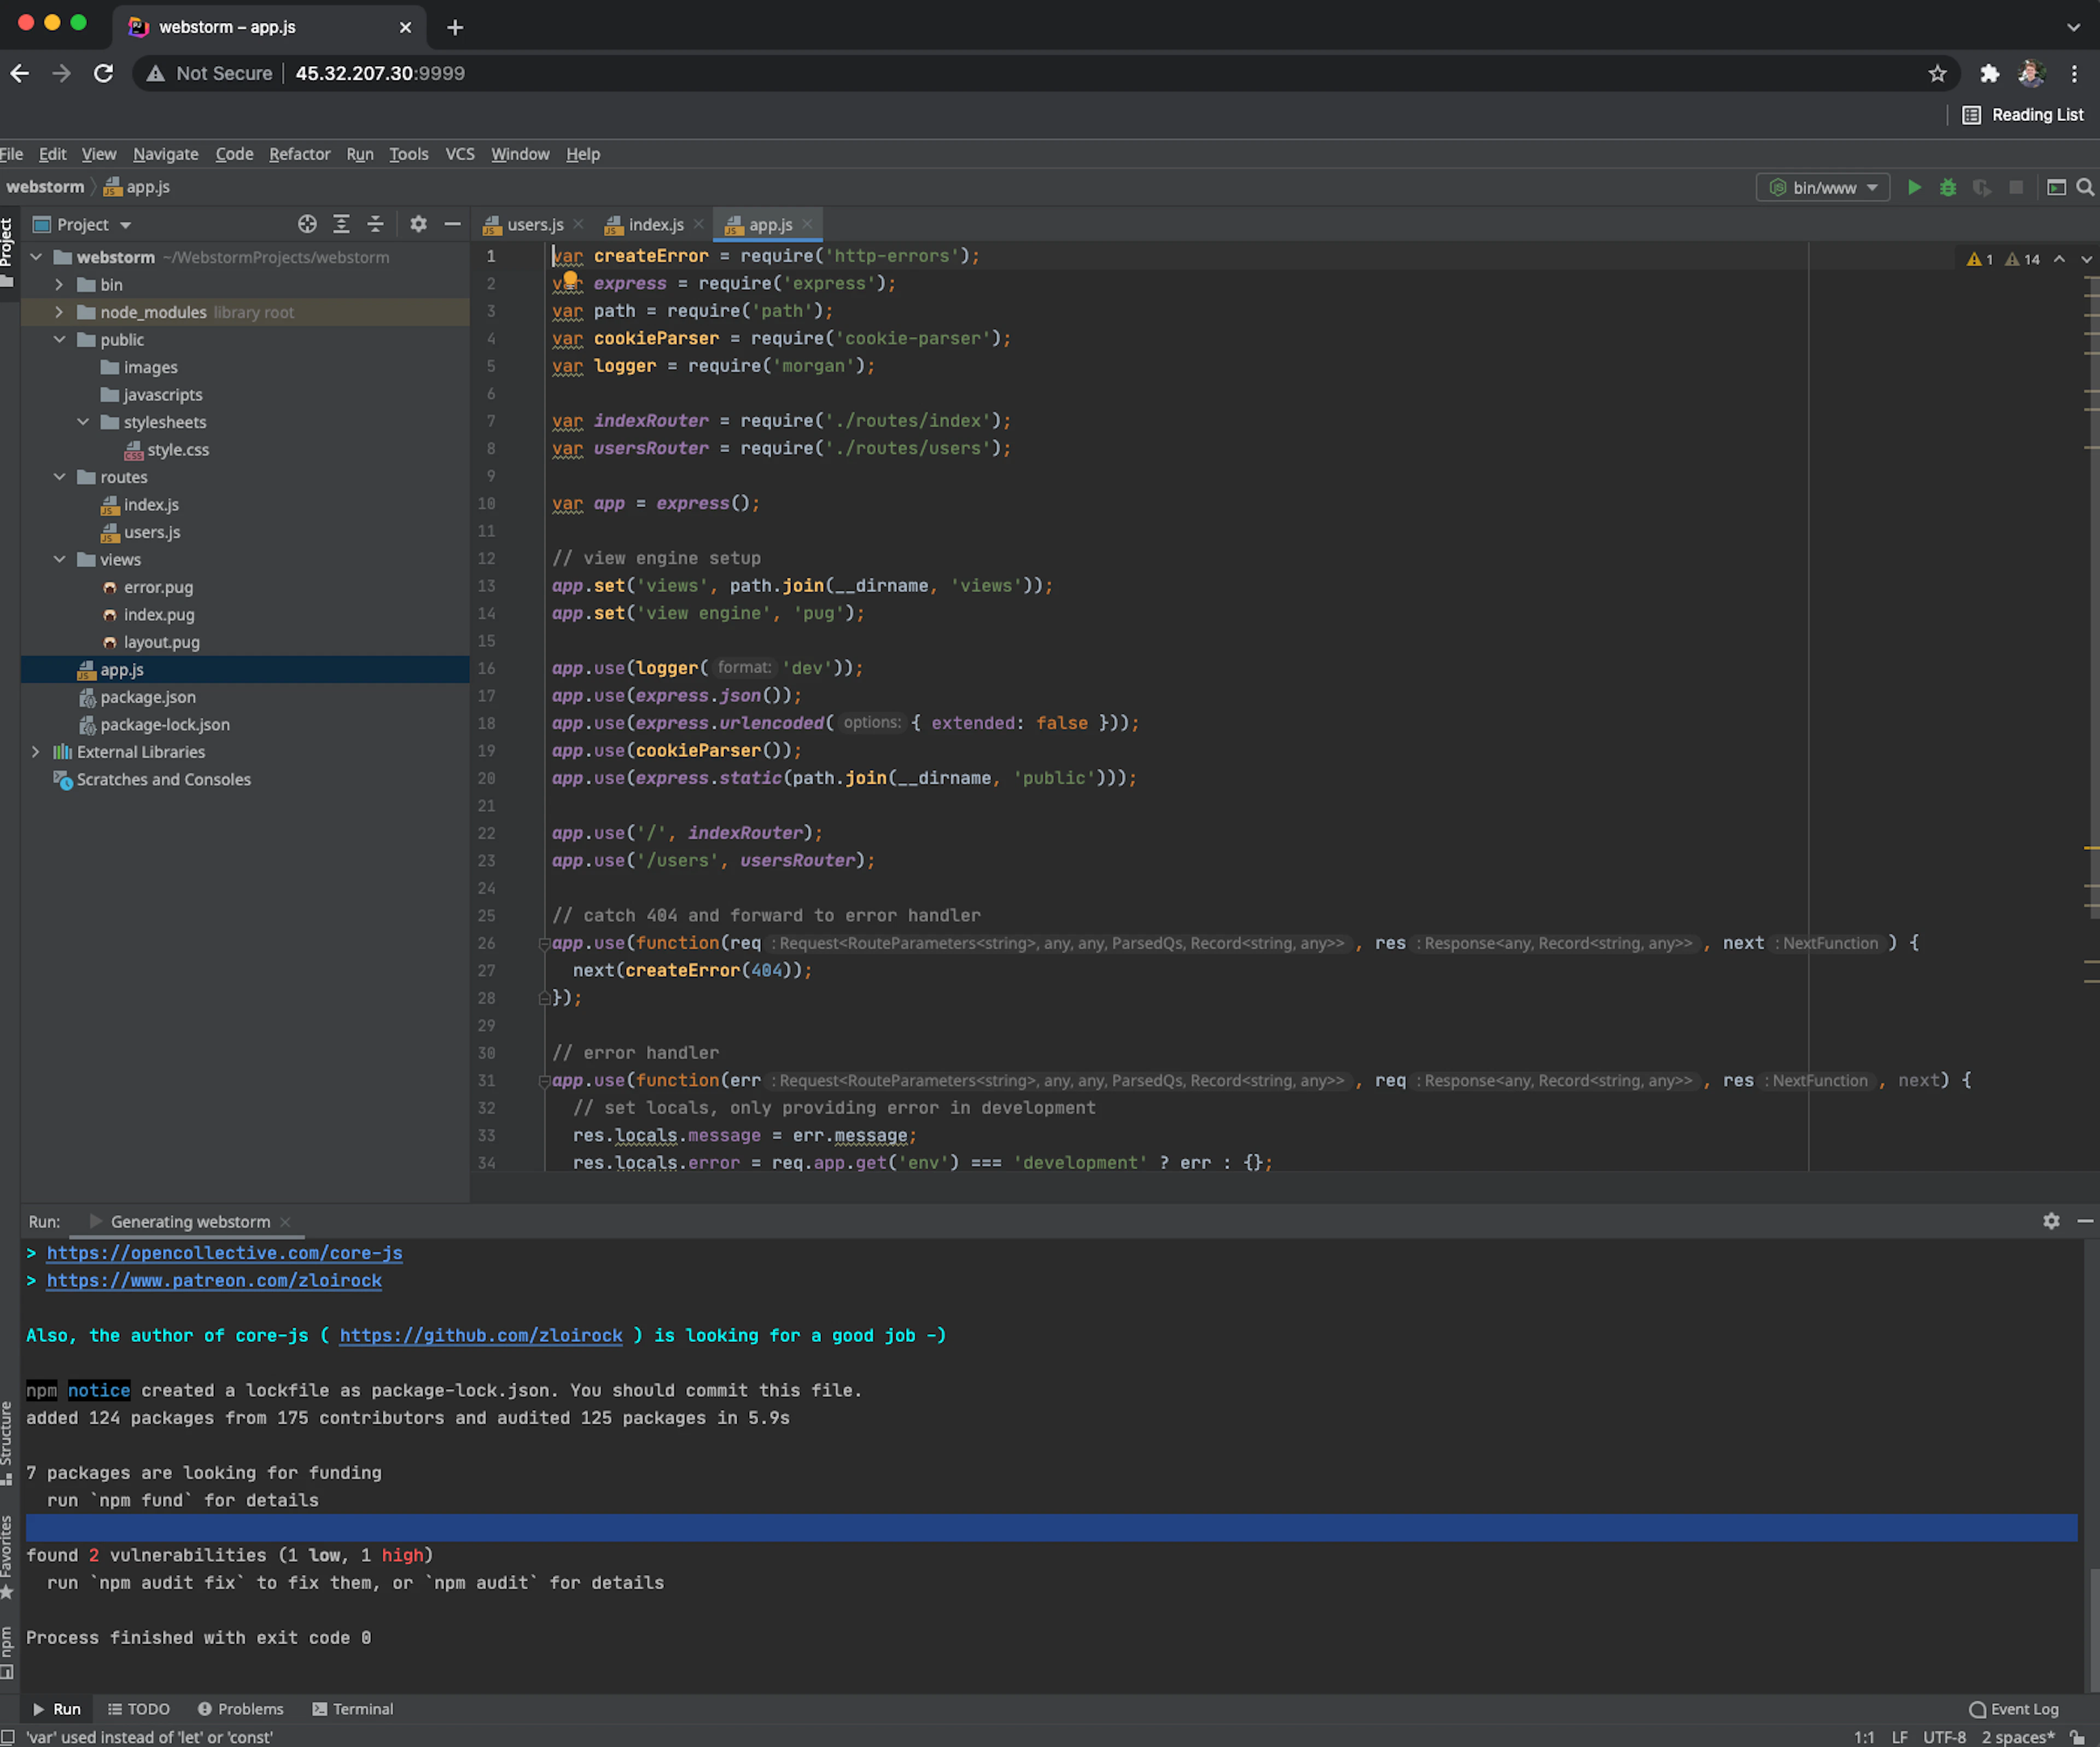The image size is (2100, 1747).
Task: Toggle the Structure side tool window
Action: pyautogui.click(x=8, y=1442)
